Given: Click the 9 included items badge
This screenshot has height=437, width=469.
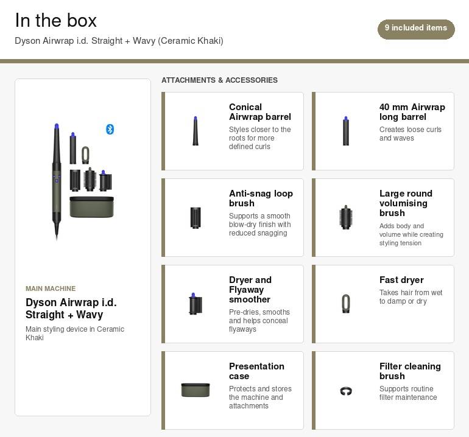Looking at the screenshot, I should click(416, 29).
